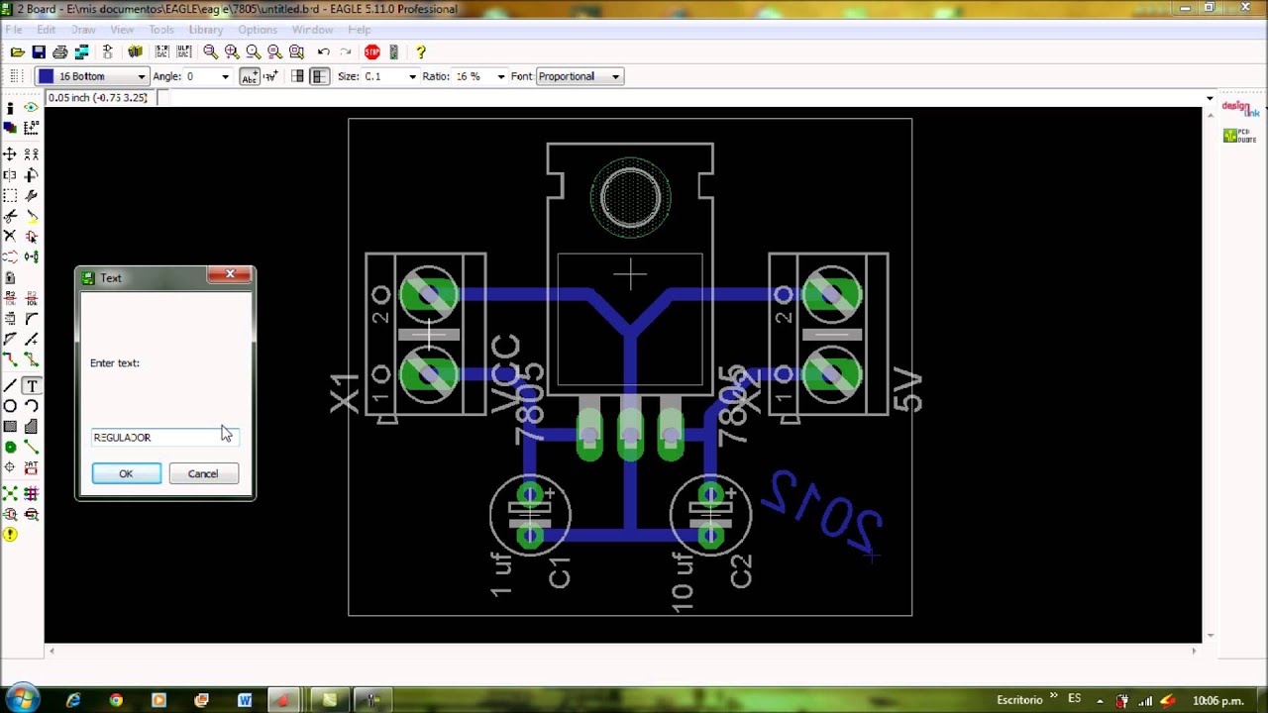
Task: Open the View menu
Action: coord(122,30)
